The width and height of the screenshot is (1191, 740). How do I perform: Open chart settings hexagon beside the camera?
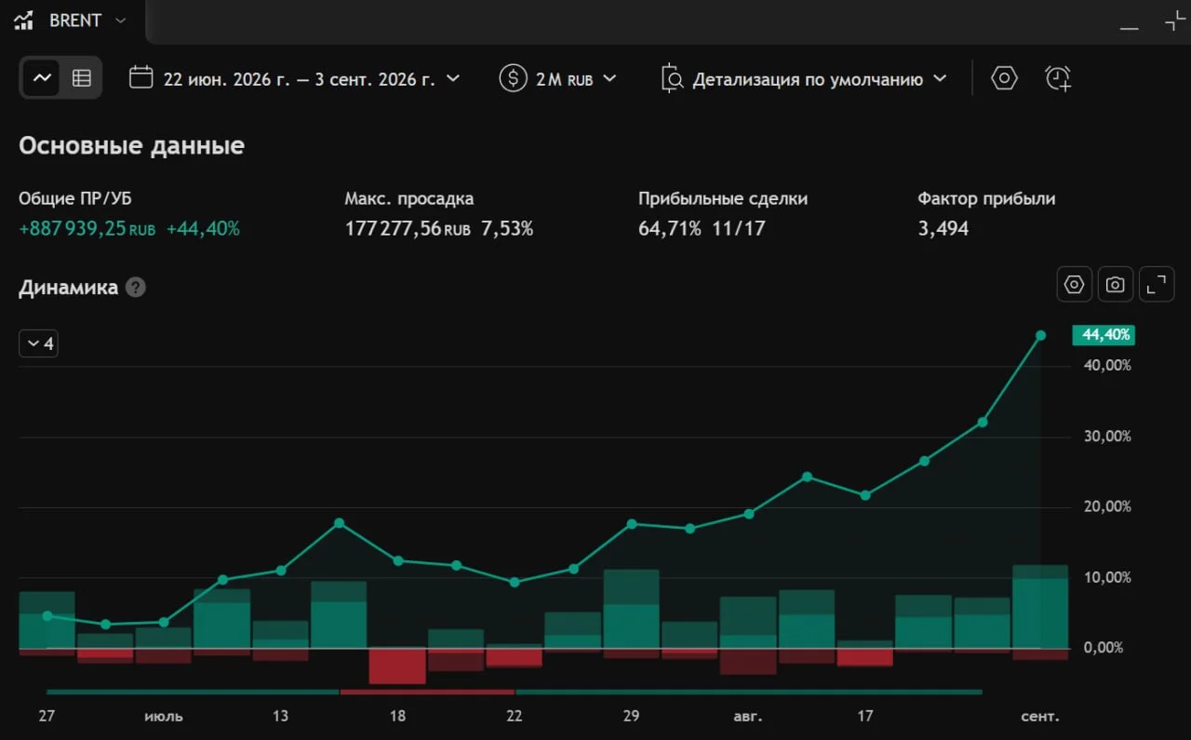click(x=1075, y=285)
